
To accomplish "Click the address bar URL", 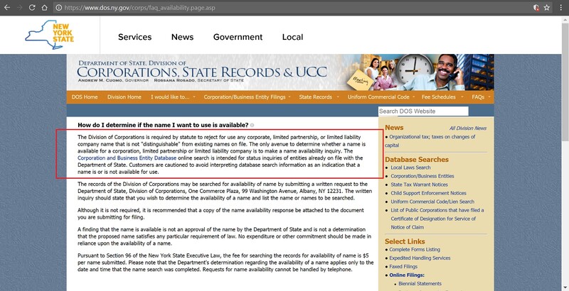I will [x=139, y=8].
